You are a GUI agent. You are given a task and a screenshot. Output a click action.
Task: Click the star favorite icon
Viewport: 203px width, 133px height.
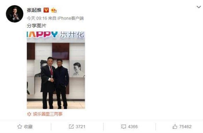(x=20, y=127)
